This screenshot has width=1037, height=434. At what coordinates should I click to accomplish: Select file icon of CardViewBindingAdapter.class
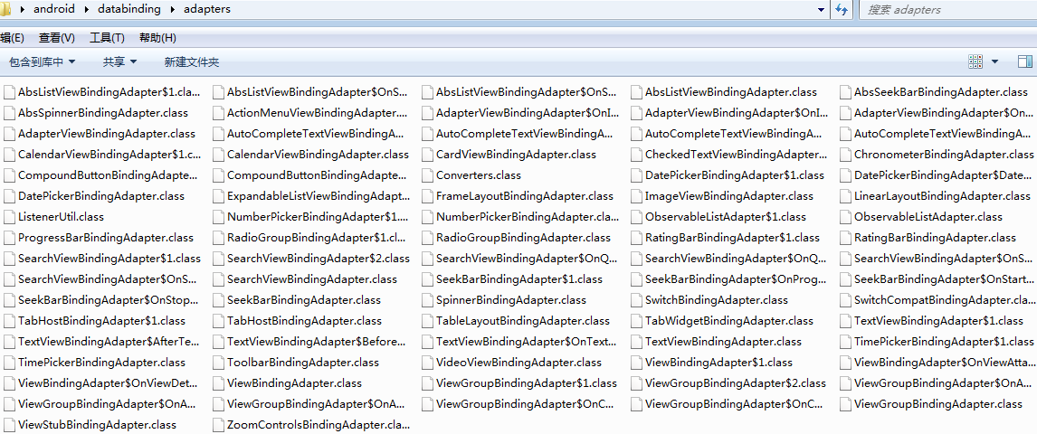[426, 154]
